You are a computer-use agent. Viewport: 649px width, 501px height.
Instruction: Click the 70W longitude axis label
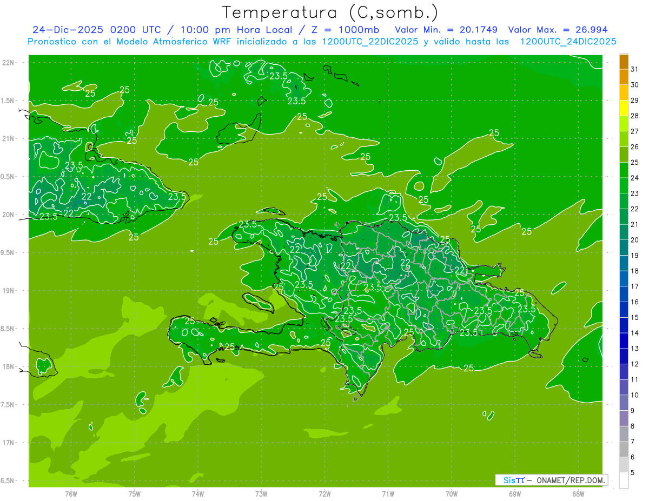click(x=452, y=494)
